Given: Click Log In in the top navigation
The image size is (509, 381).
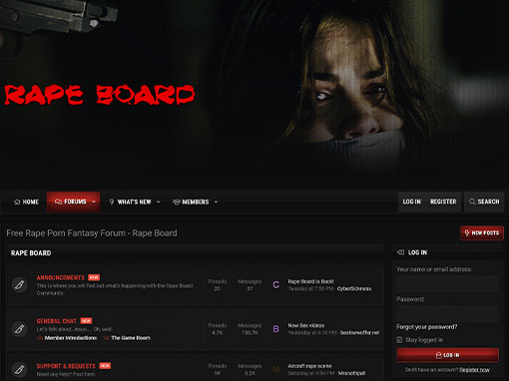Looking at the screenshot, I should pos(412,201).
